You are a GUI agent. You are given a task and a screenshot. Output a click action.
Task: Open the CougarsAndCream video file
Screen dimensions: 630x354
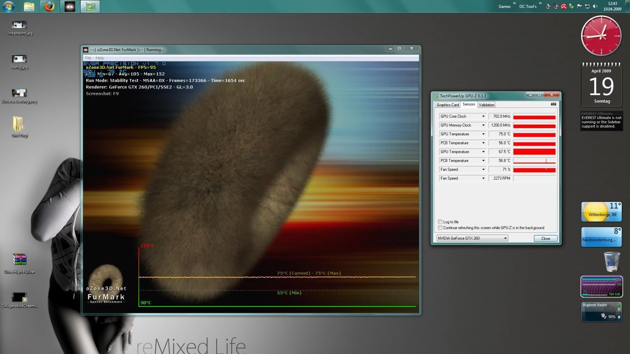(19, 299)
